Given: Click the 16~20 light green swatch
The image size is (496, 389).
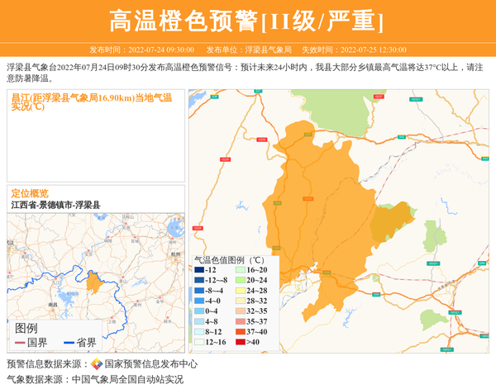Looking at the screenshot, I should pos(239,270).
